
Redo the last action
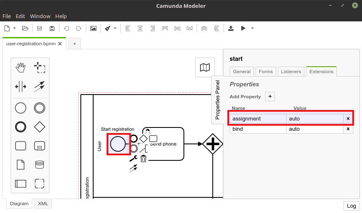pos(79,28)
